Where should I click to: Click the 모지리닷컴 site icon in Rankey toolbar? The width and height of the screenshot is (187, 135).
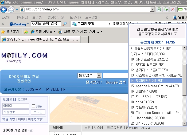pyautogui.click(x=74, y=24)
